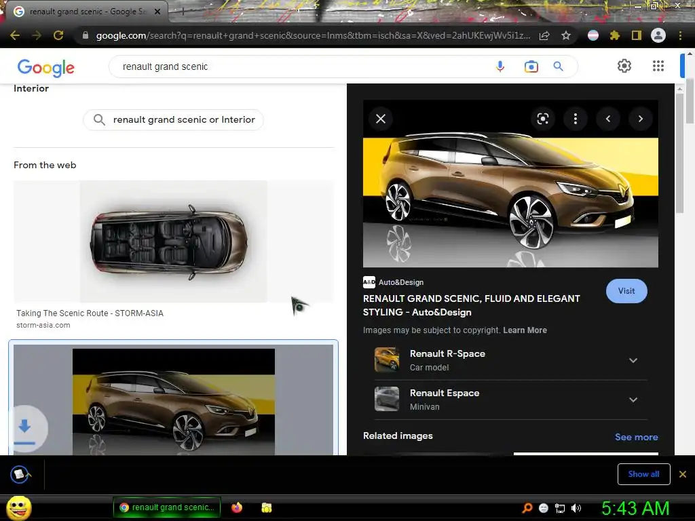The height and width of the screenshot is (521, 695).
Task: Close the downloads bar with the X
Action: click(x=683, y=474)
